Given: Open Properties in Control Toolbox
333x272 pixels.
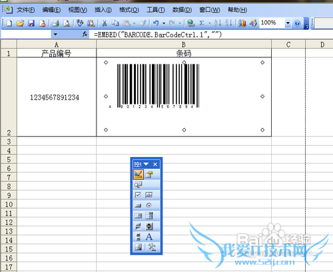Looking at the screenshot, I should point(149,174).
